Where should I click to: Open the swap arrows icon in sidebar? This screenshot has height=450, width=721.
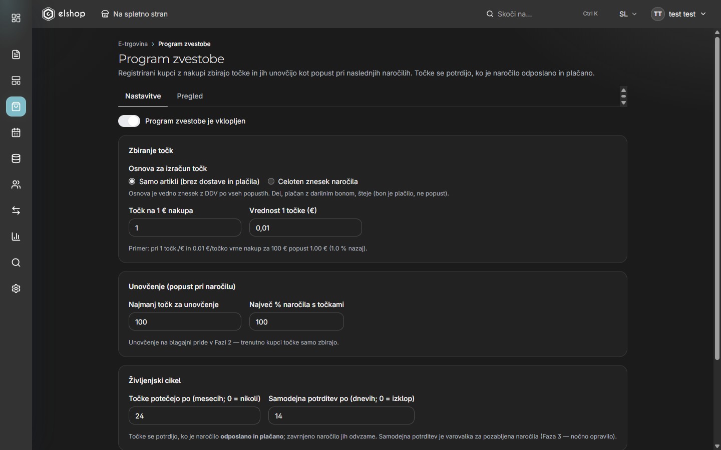[16, 210]
